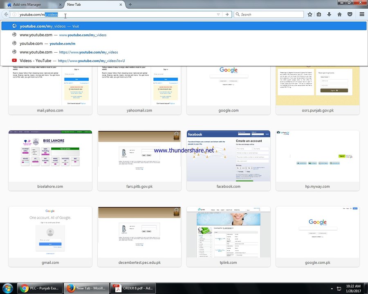The width and height of the screenshot is (368, 294).
Task: Switch to Firefox New Tab taskbar item
Action: (86, 288)
